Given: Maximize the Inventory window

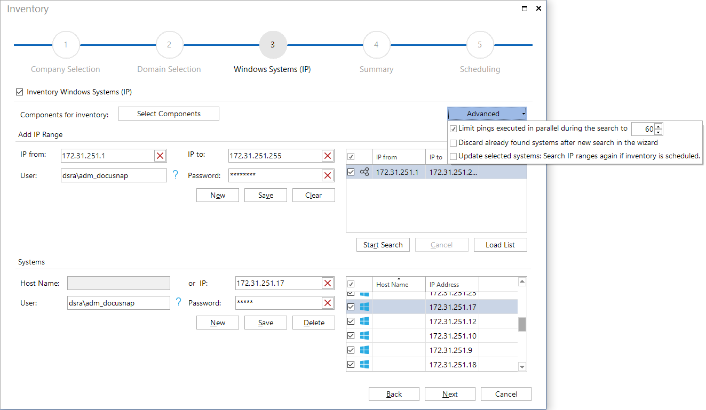Looking at the screenshot, I should pyautogui.click(x=525, y=9).
